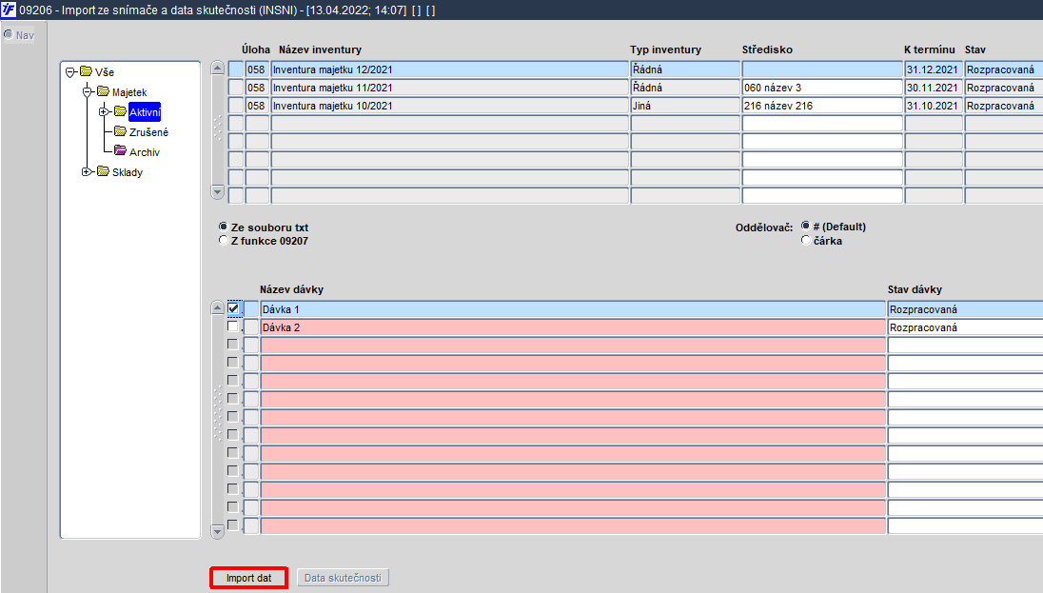The image size is (1043, 593).
Task: Open the pink Archiv folder icon
Action: (121, 151)
